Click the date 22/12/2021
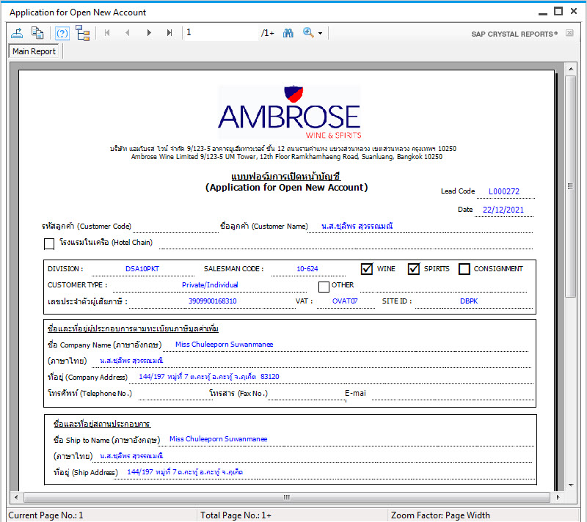Image resolution: width=587 pixels, height=522 pixels. coord(503,210)
